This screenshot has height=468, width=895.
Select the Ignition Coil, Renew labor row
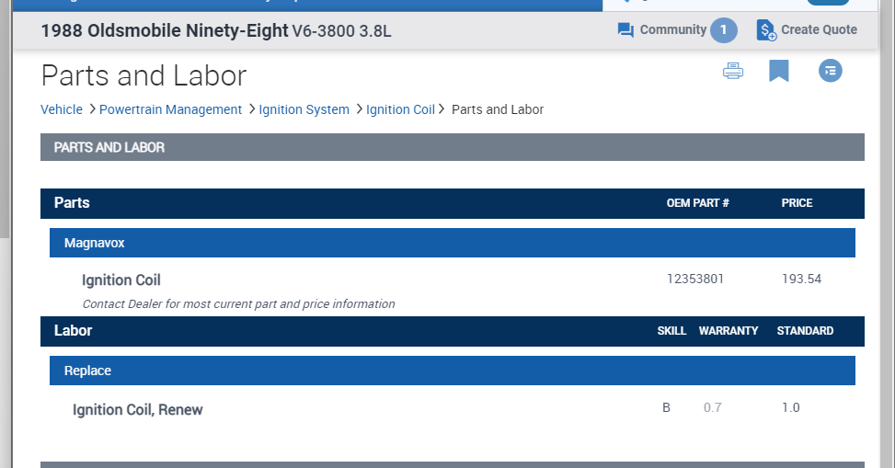(x=138, y=410)
